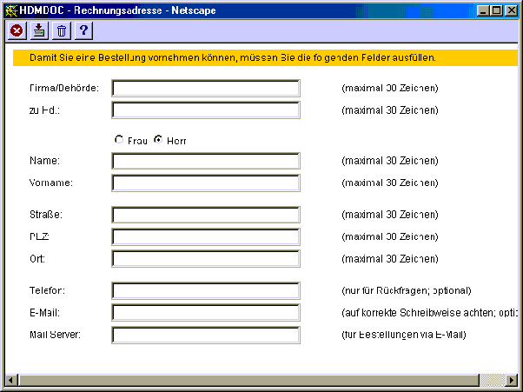Click into the PLZ field
Image resolution: width=523 pixels, height=392 pixels.
(x=205, y=236)
